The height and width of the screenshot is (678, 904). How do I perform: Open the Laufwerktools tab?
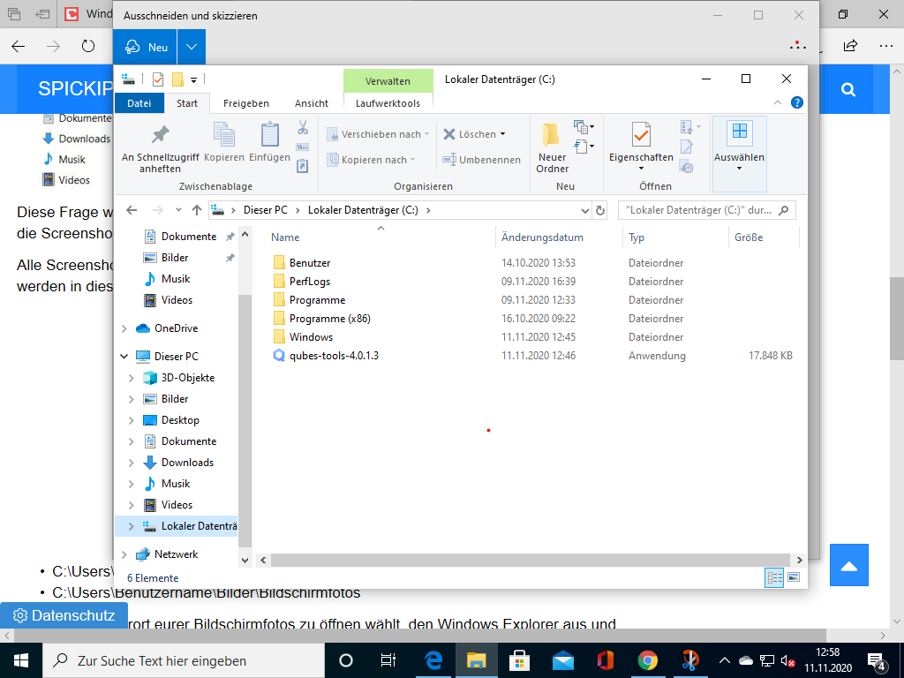(x=388, y=103)
